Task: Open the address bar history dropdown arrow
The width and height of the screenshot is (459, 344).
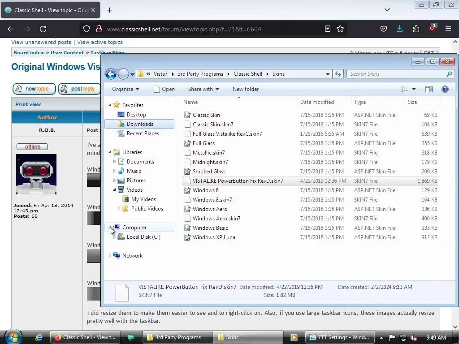Action: 328,74
